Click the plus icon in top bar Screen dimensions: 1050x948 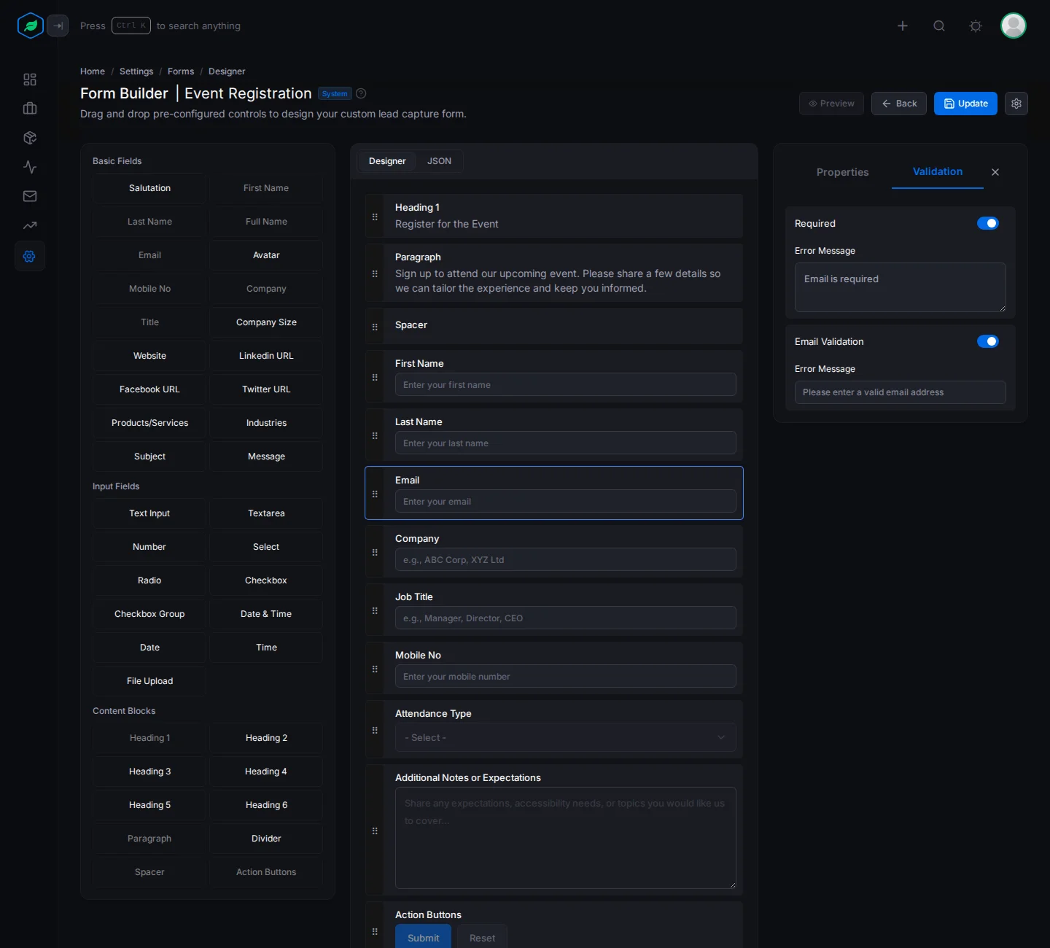[x=903, y=26]
